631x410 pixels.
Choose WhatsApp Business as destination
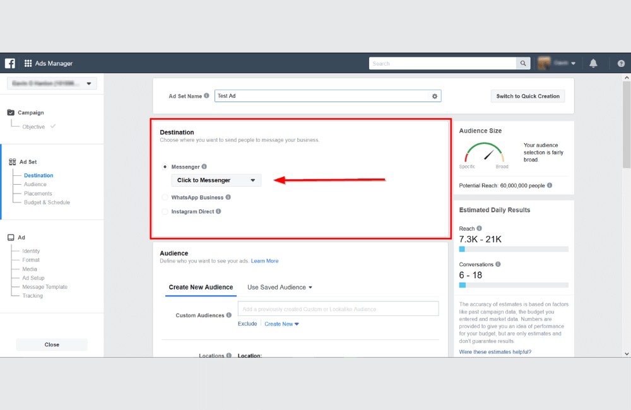coord(165,197)
